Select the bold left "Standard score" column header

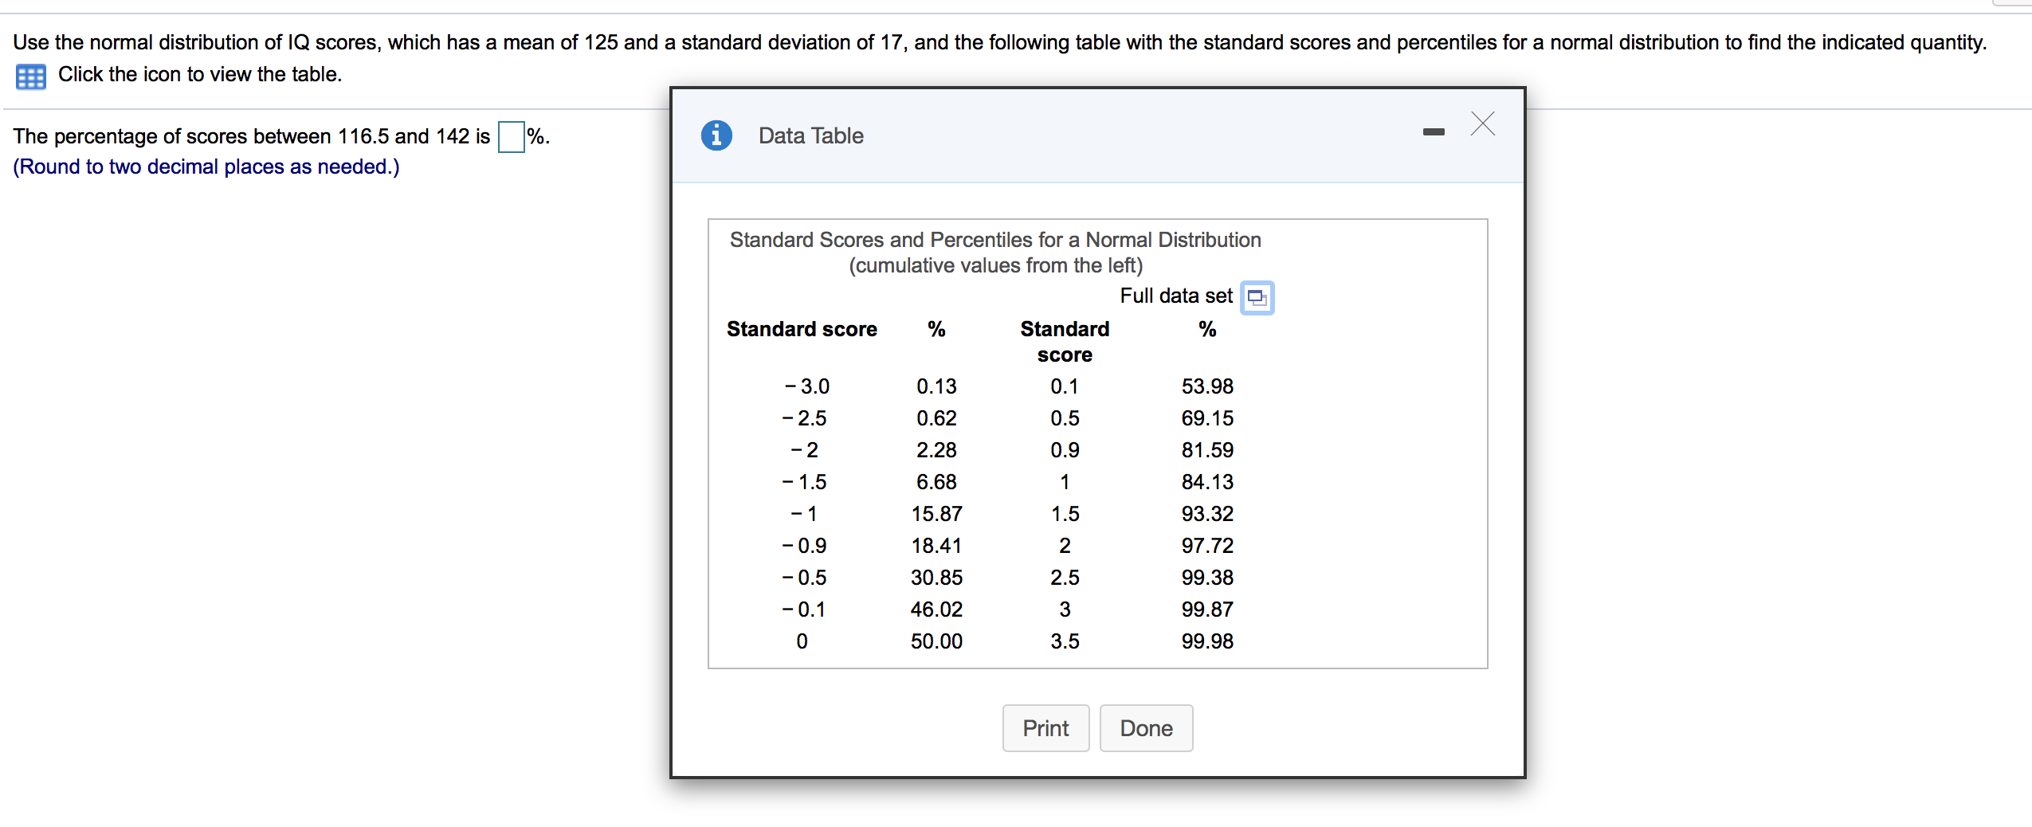(801, 329)
